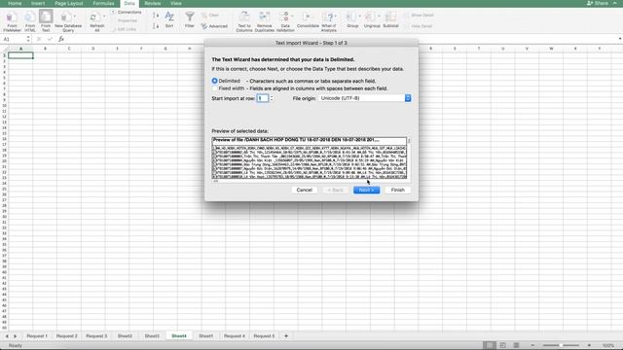Switch to Page Layout view in status bar
This screenshot has height=350, width=623.
click(x=502, y=345)
